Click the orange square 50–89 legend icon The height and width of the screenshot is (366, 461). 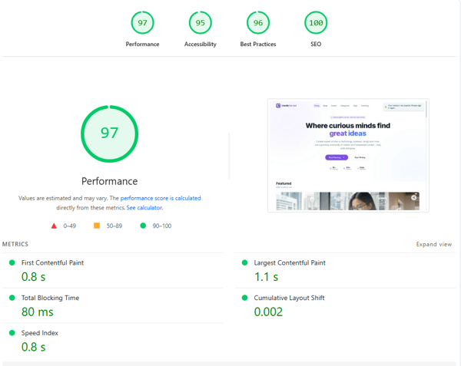tap(97, 226)
